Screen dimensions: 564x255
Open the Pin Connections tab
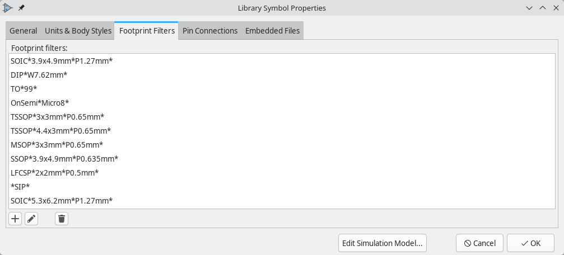(210, 31)
